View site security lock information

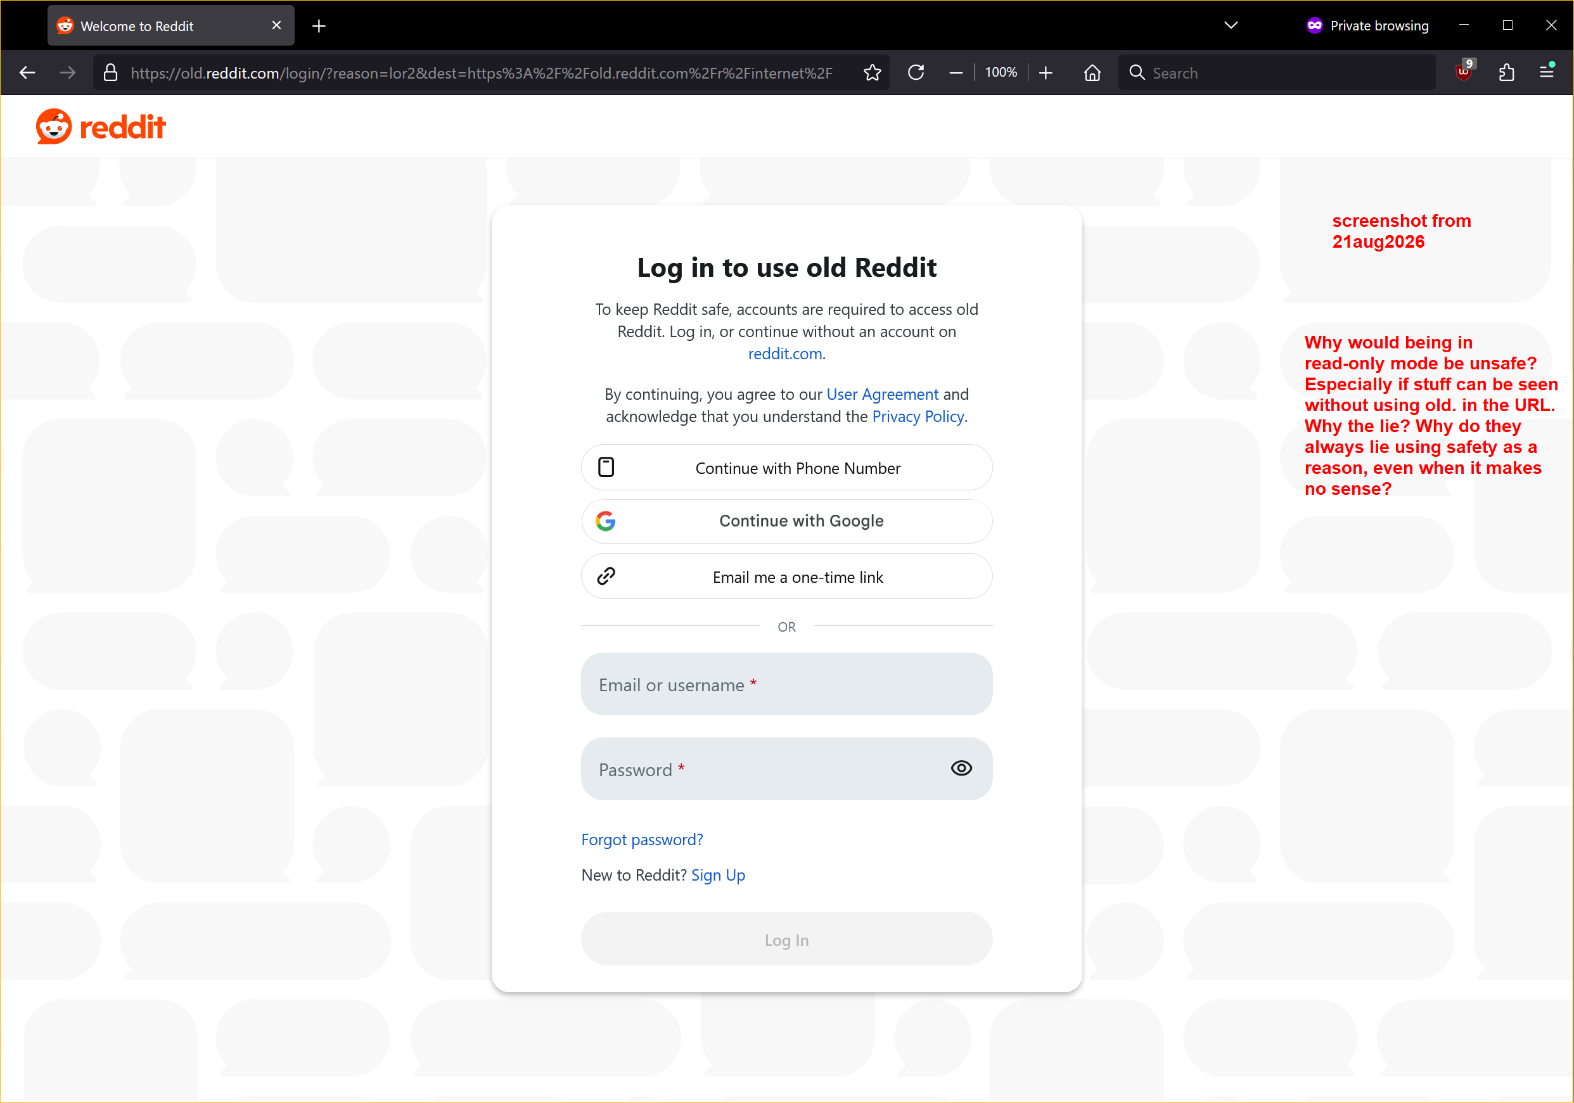coord(110,73)
